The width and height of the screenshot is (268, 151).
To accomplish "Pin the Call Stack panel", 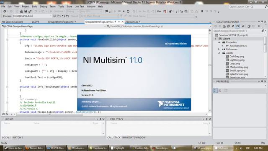I will click(x=206, y=119).
